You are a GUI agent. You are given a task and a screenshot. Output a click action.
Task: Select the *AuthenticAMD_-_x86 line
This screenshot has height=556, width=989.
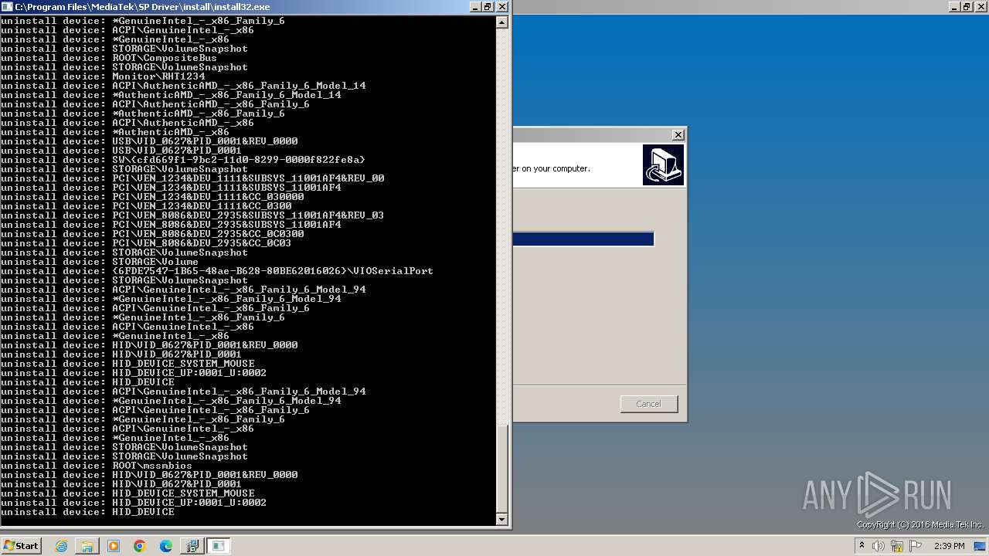[x=115, y=132]
